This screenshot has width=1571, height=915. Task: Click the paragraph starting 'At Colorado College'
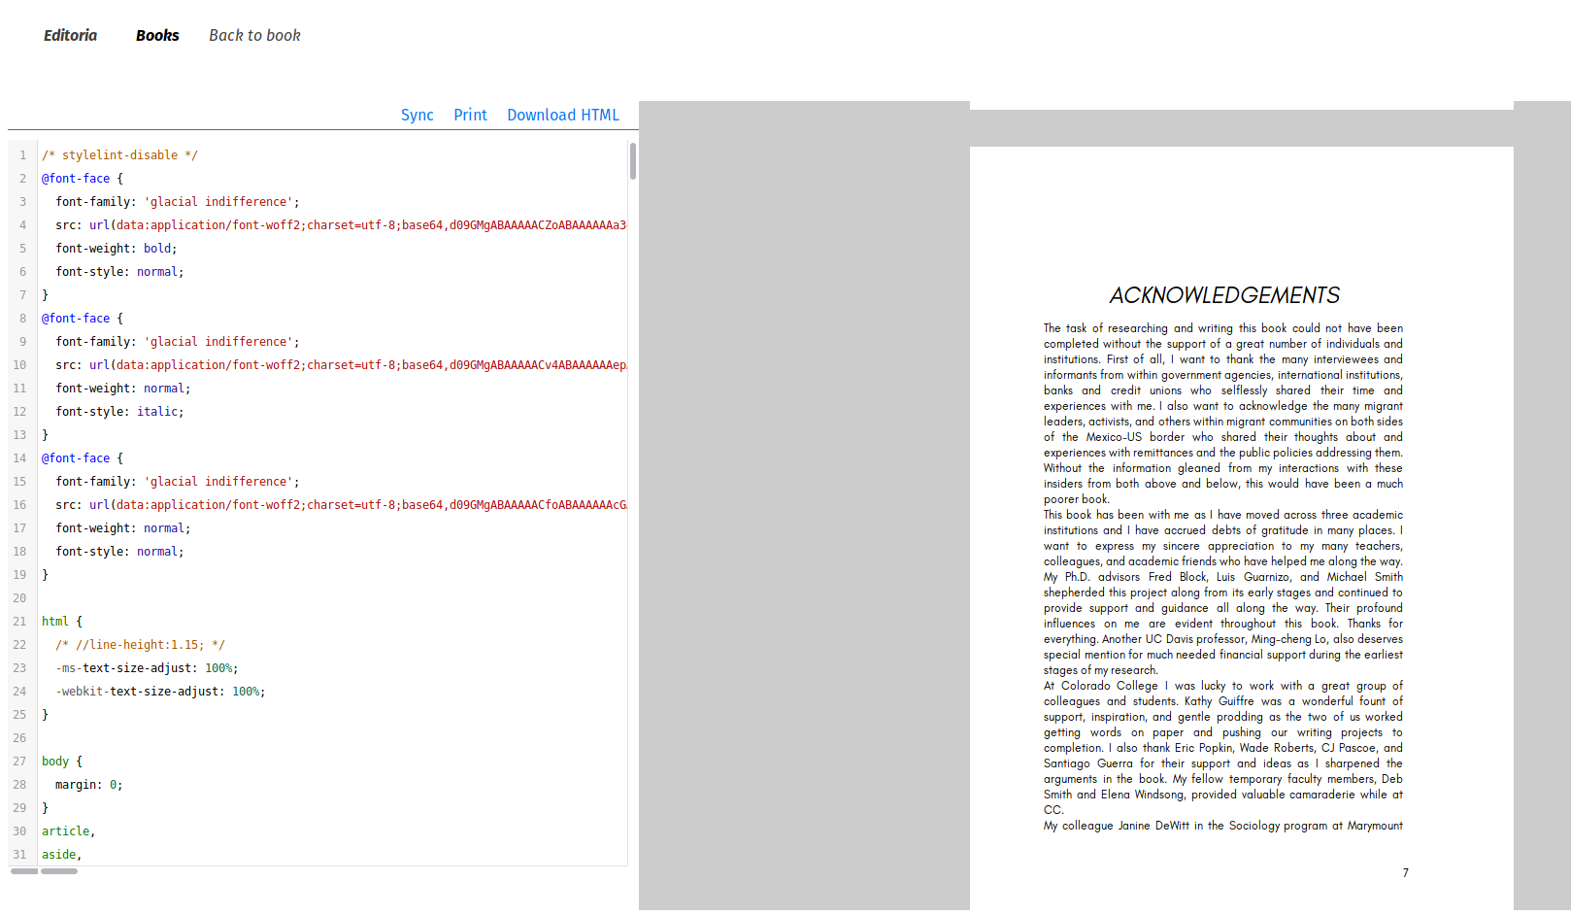(x=1223, y=748)
